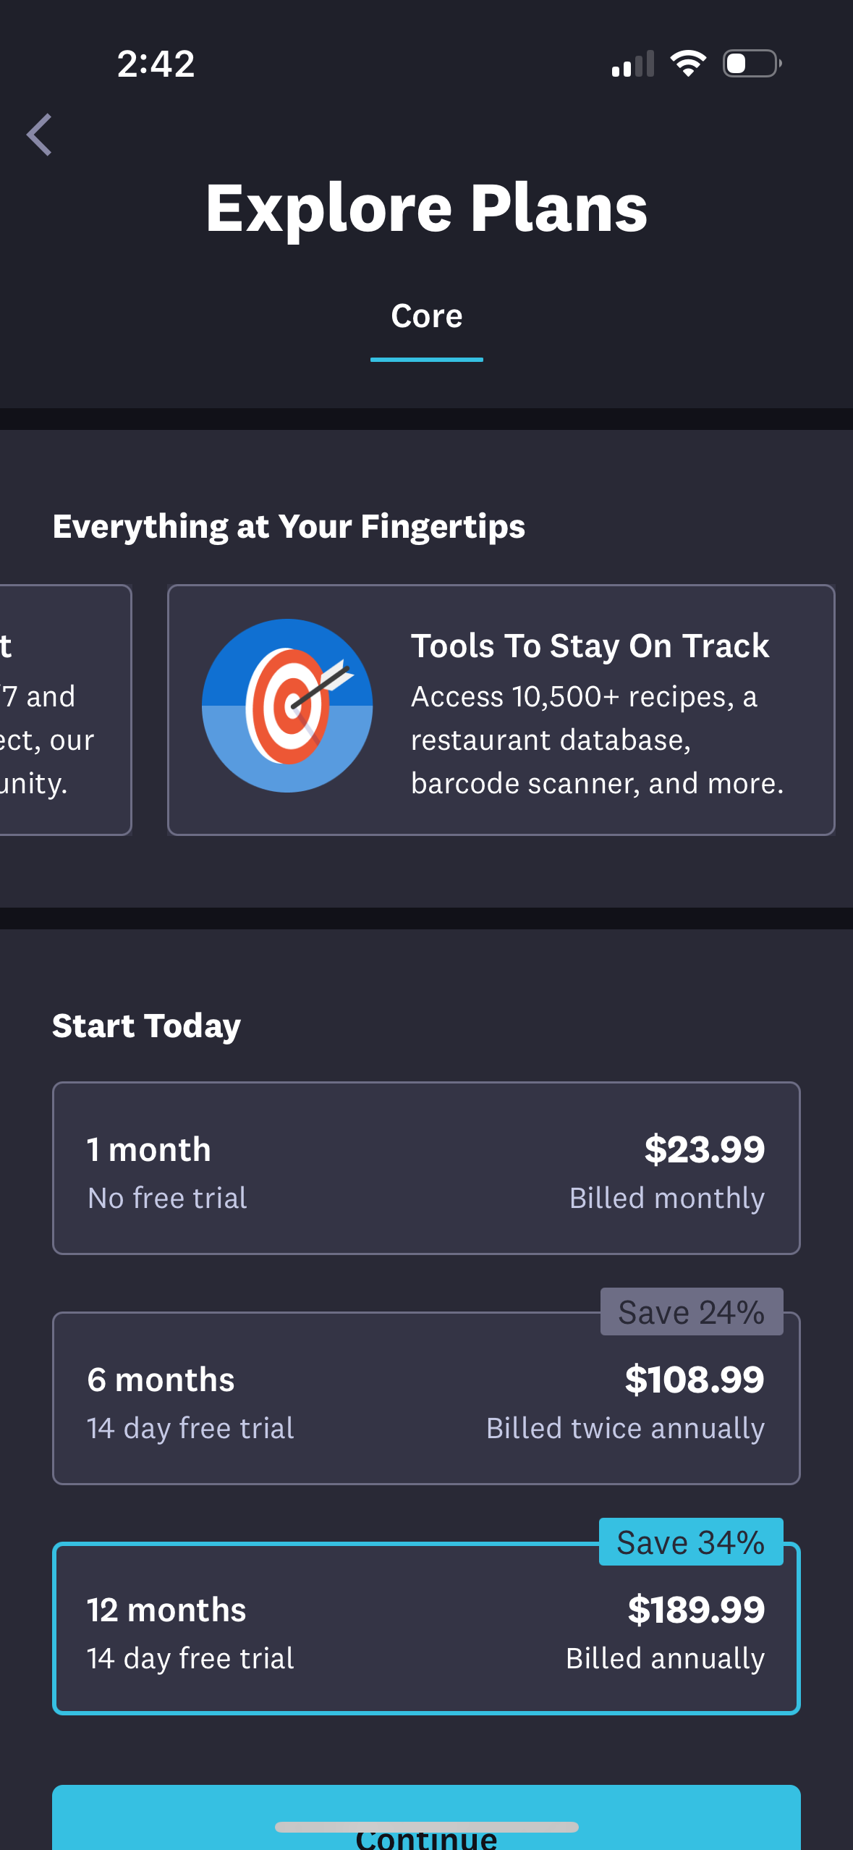Tap the cellular signal bars icon
853x1850 pixels.
[x=632, y=64]
